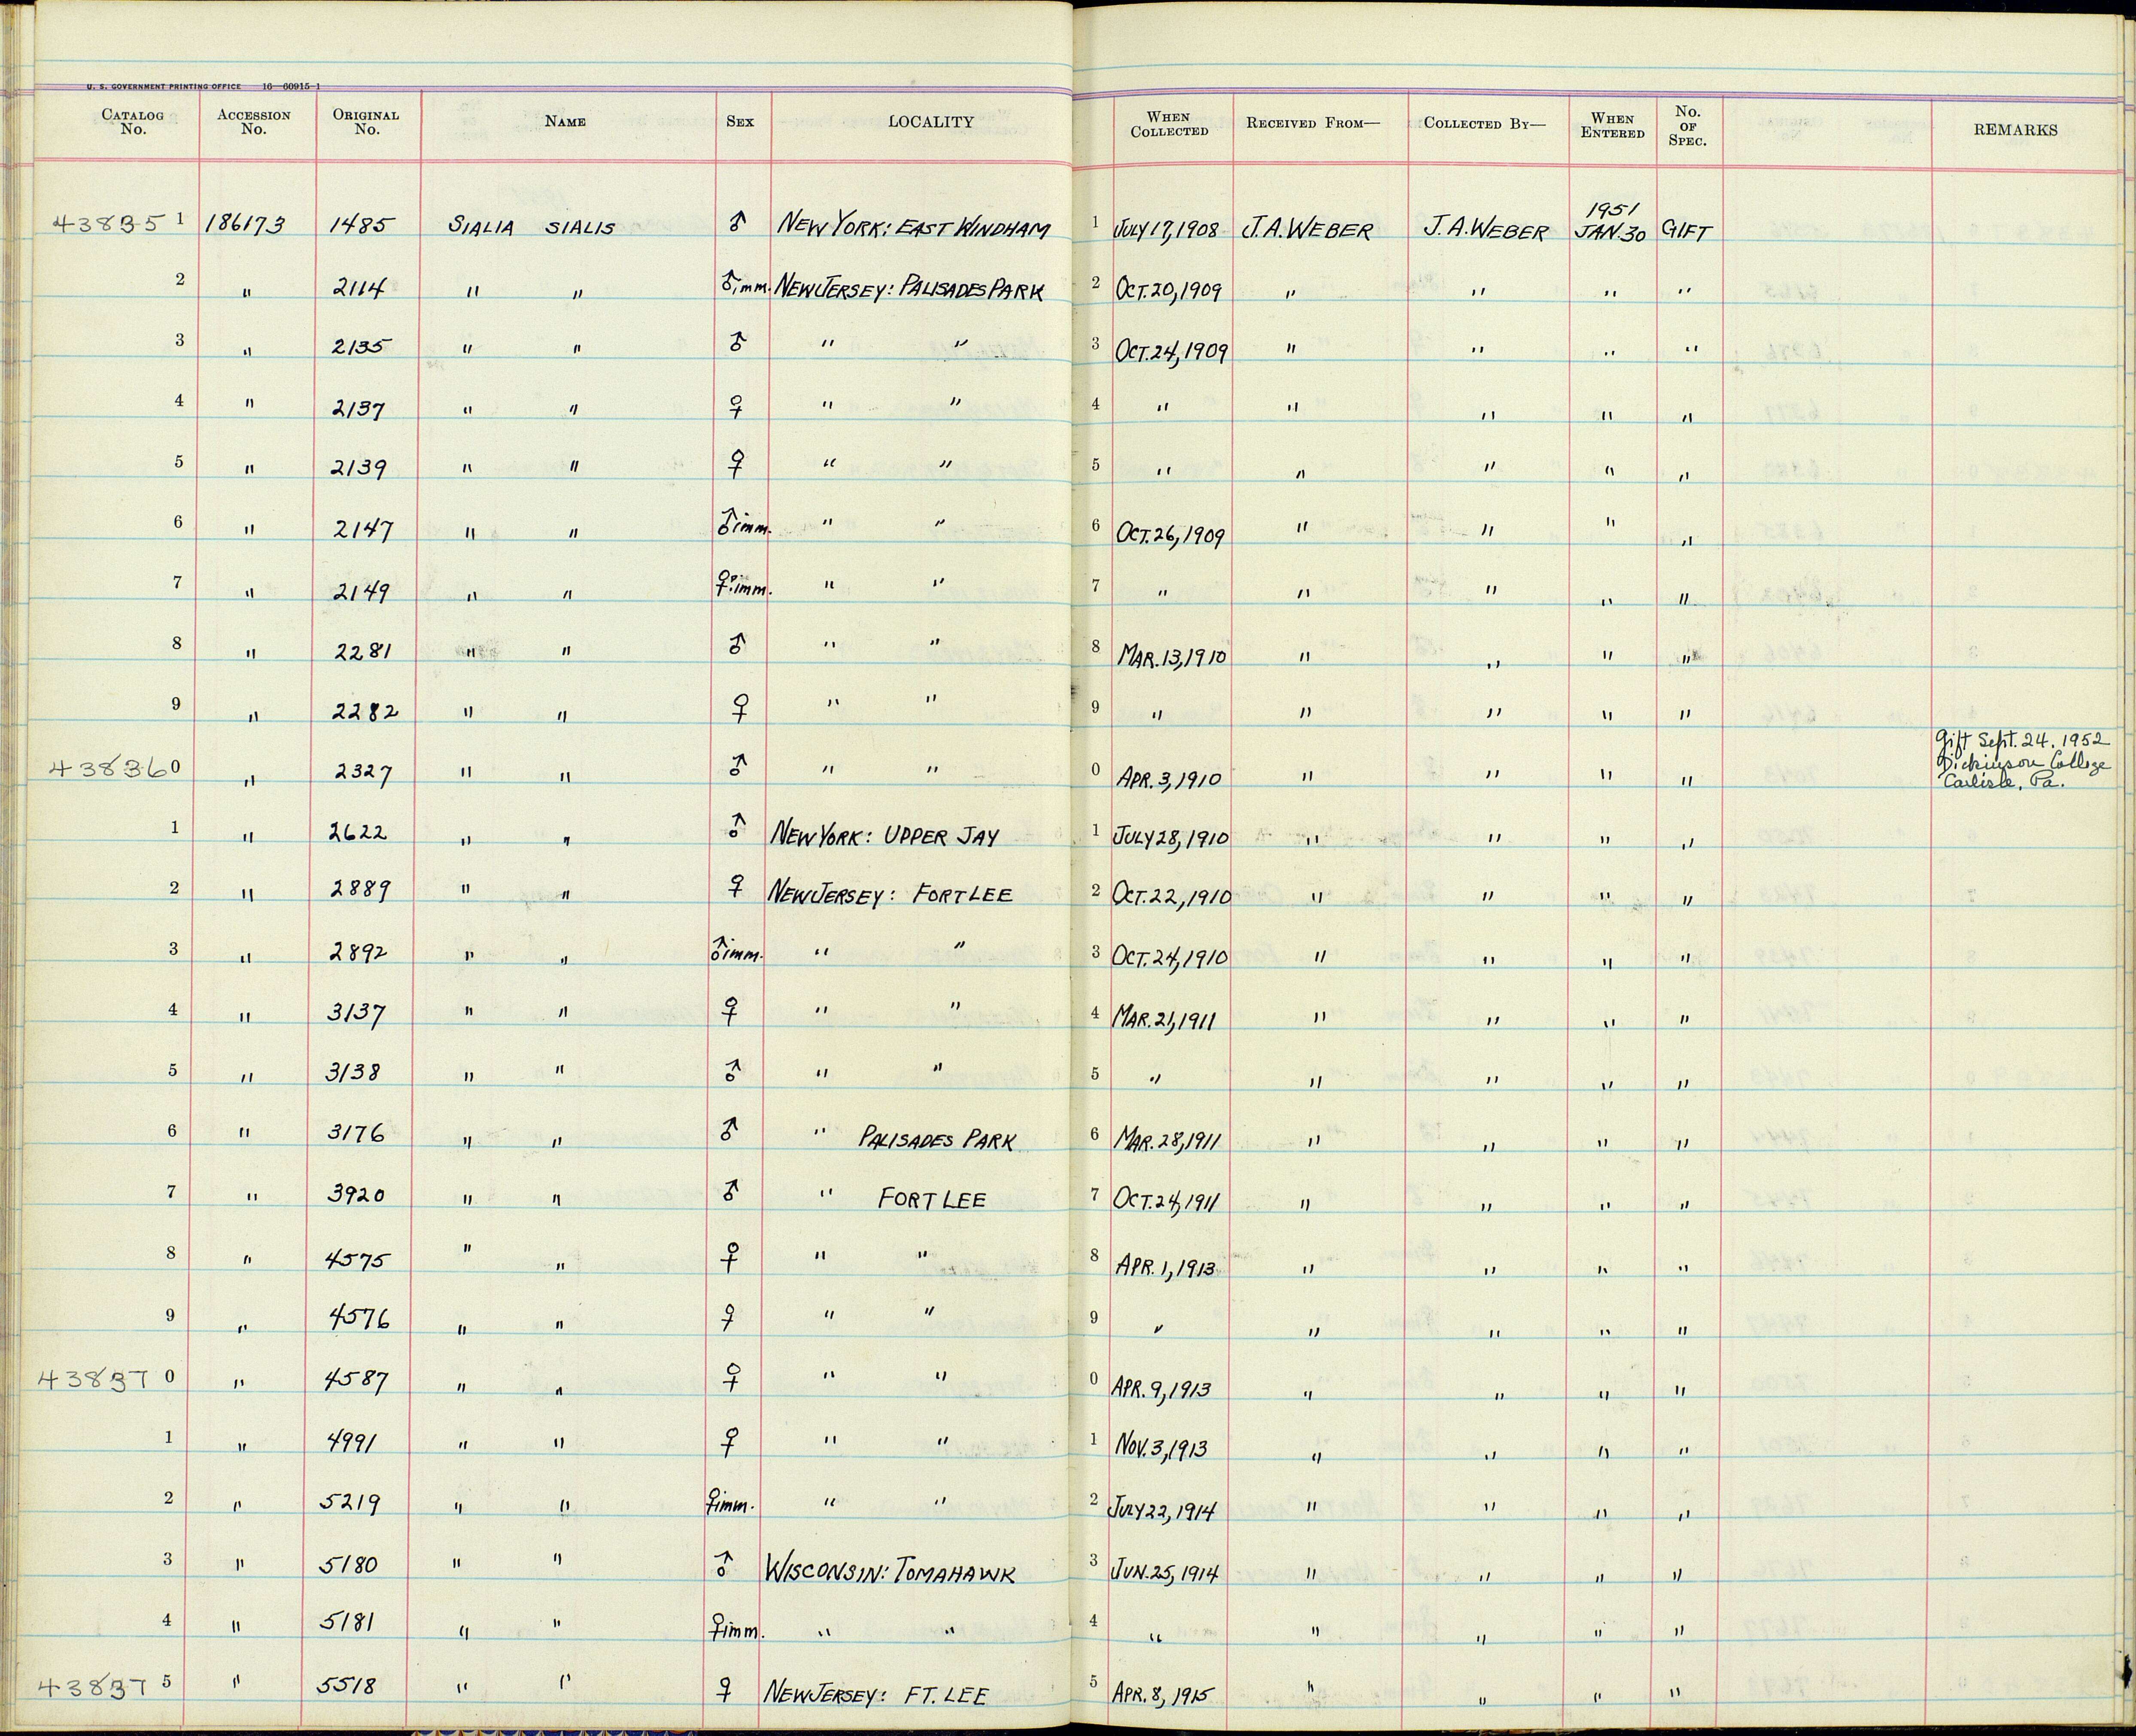Click locality "Wisconsin: Tomahawk"

pos(890,1572)
